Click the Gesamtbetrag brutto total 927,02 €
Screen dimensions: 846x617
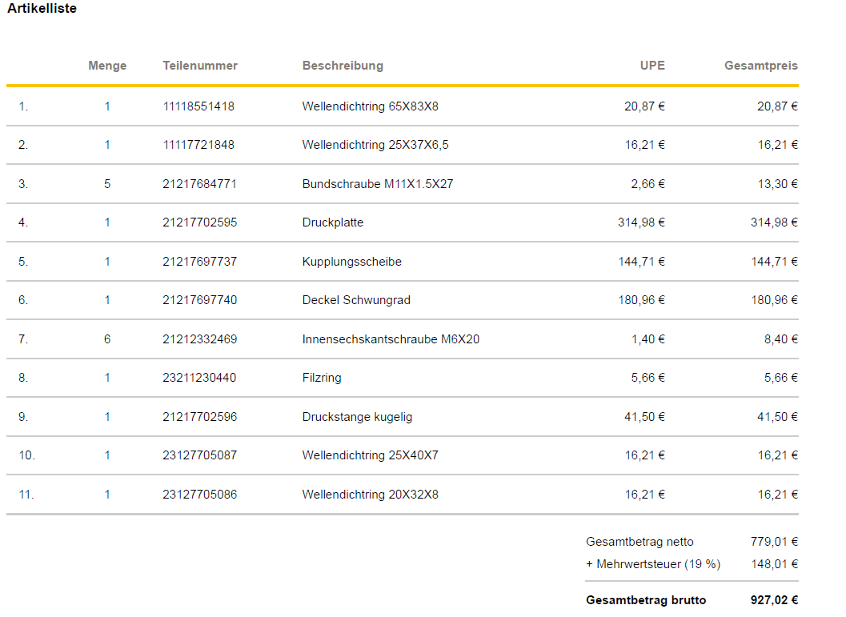click(774, 600)
